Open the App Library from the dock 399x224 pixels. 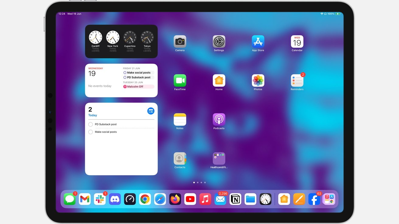click(329, 199)
